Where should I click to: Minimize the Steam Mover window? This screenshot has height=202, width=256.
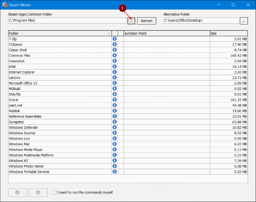(219, 5)
